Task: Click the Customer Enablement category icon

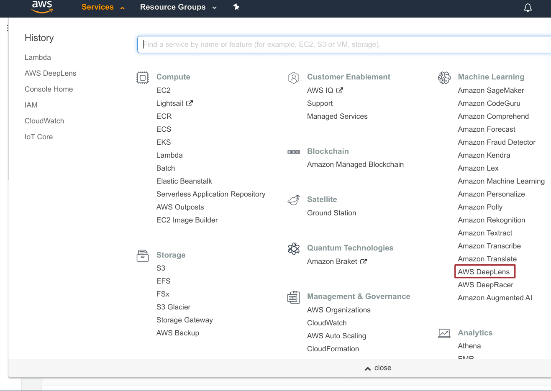Action: (x=294, y=78)
